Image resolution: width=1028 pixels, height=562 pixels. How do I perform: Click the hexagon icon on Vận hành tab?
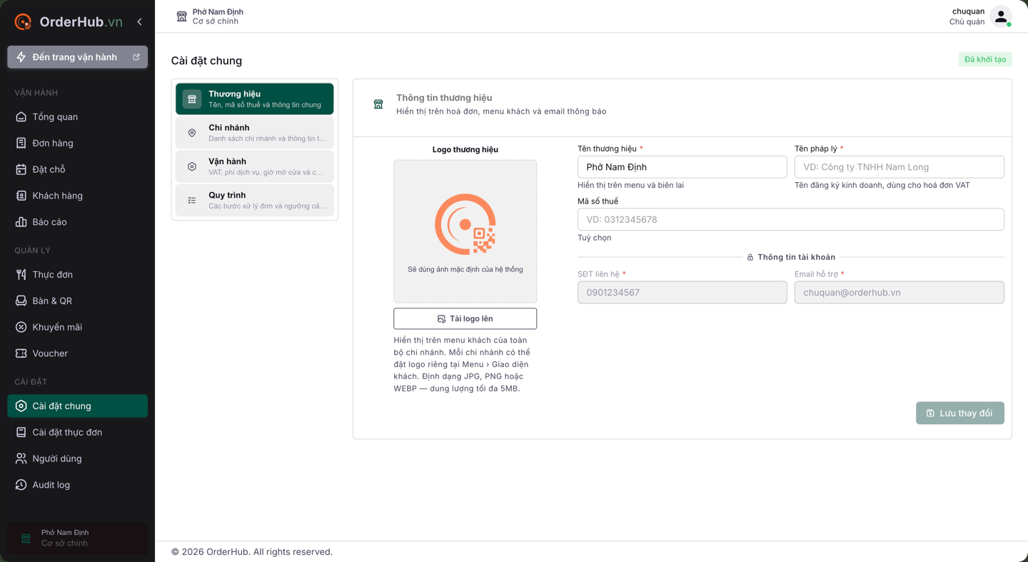coord(192,166)
